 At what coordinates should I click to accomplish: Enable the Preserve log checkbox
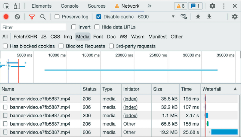57,17
